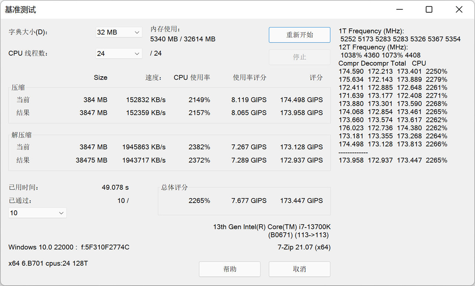Click the Windows 10.0 22000 build text
This screenshot has width=475, height=286.
pyautogui.click(x=69, y=247)
